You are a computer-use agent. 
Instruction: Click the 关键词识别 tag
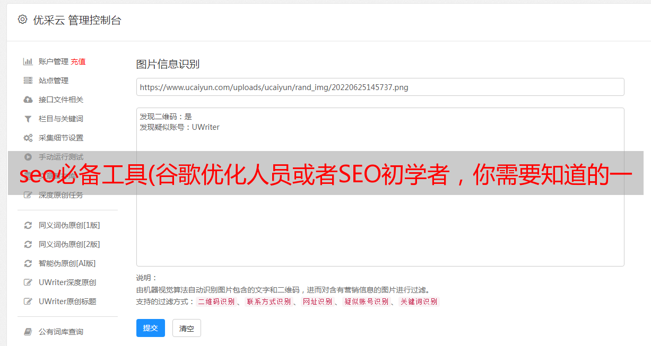419,301
